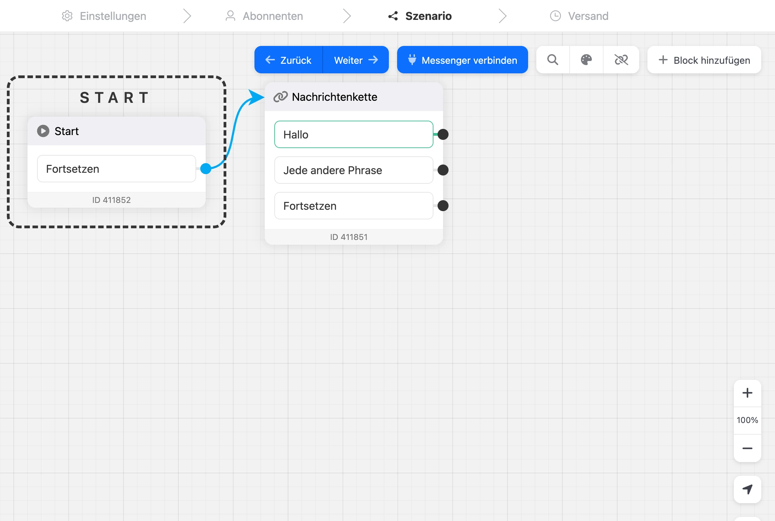Click the navigate-to-start arrow icon

[747, 489]
